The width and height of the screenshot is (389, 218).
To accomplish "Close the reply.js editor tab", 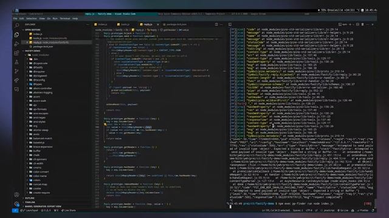I will pos(158,24).
